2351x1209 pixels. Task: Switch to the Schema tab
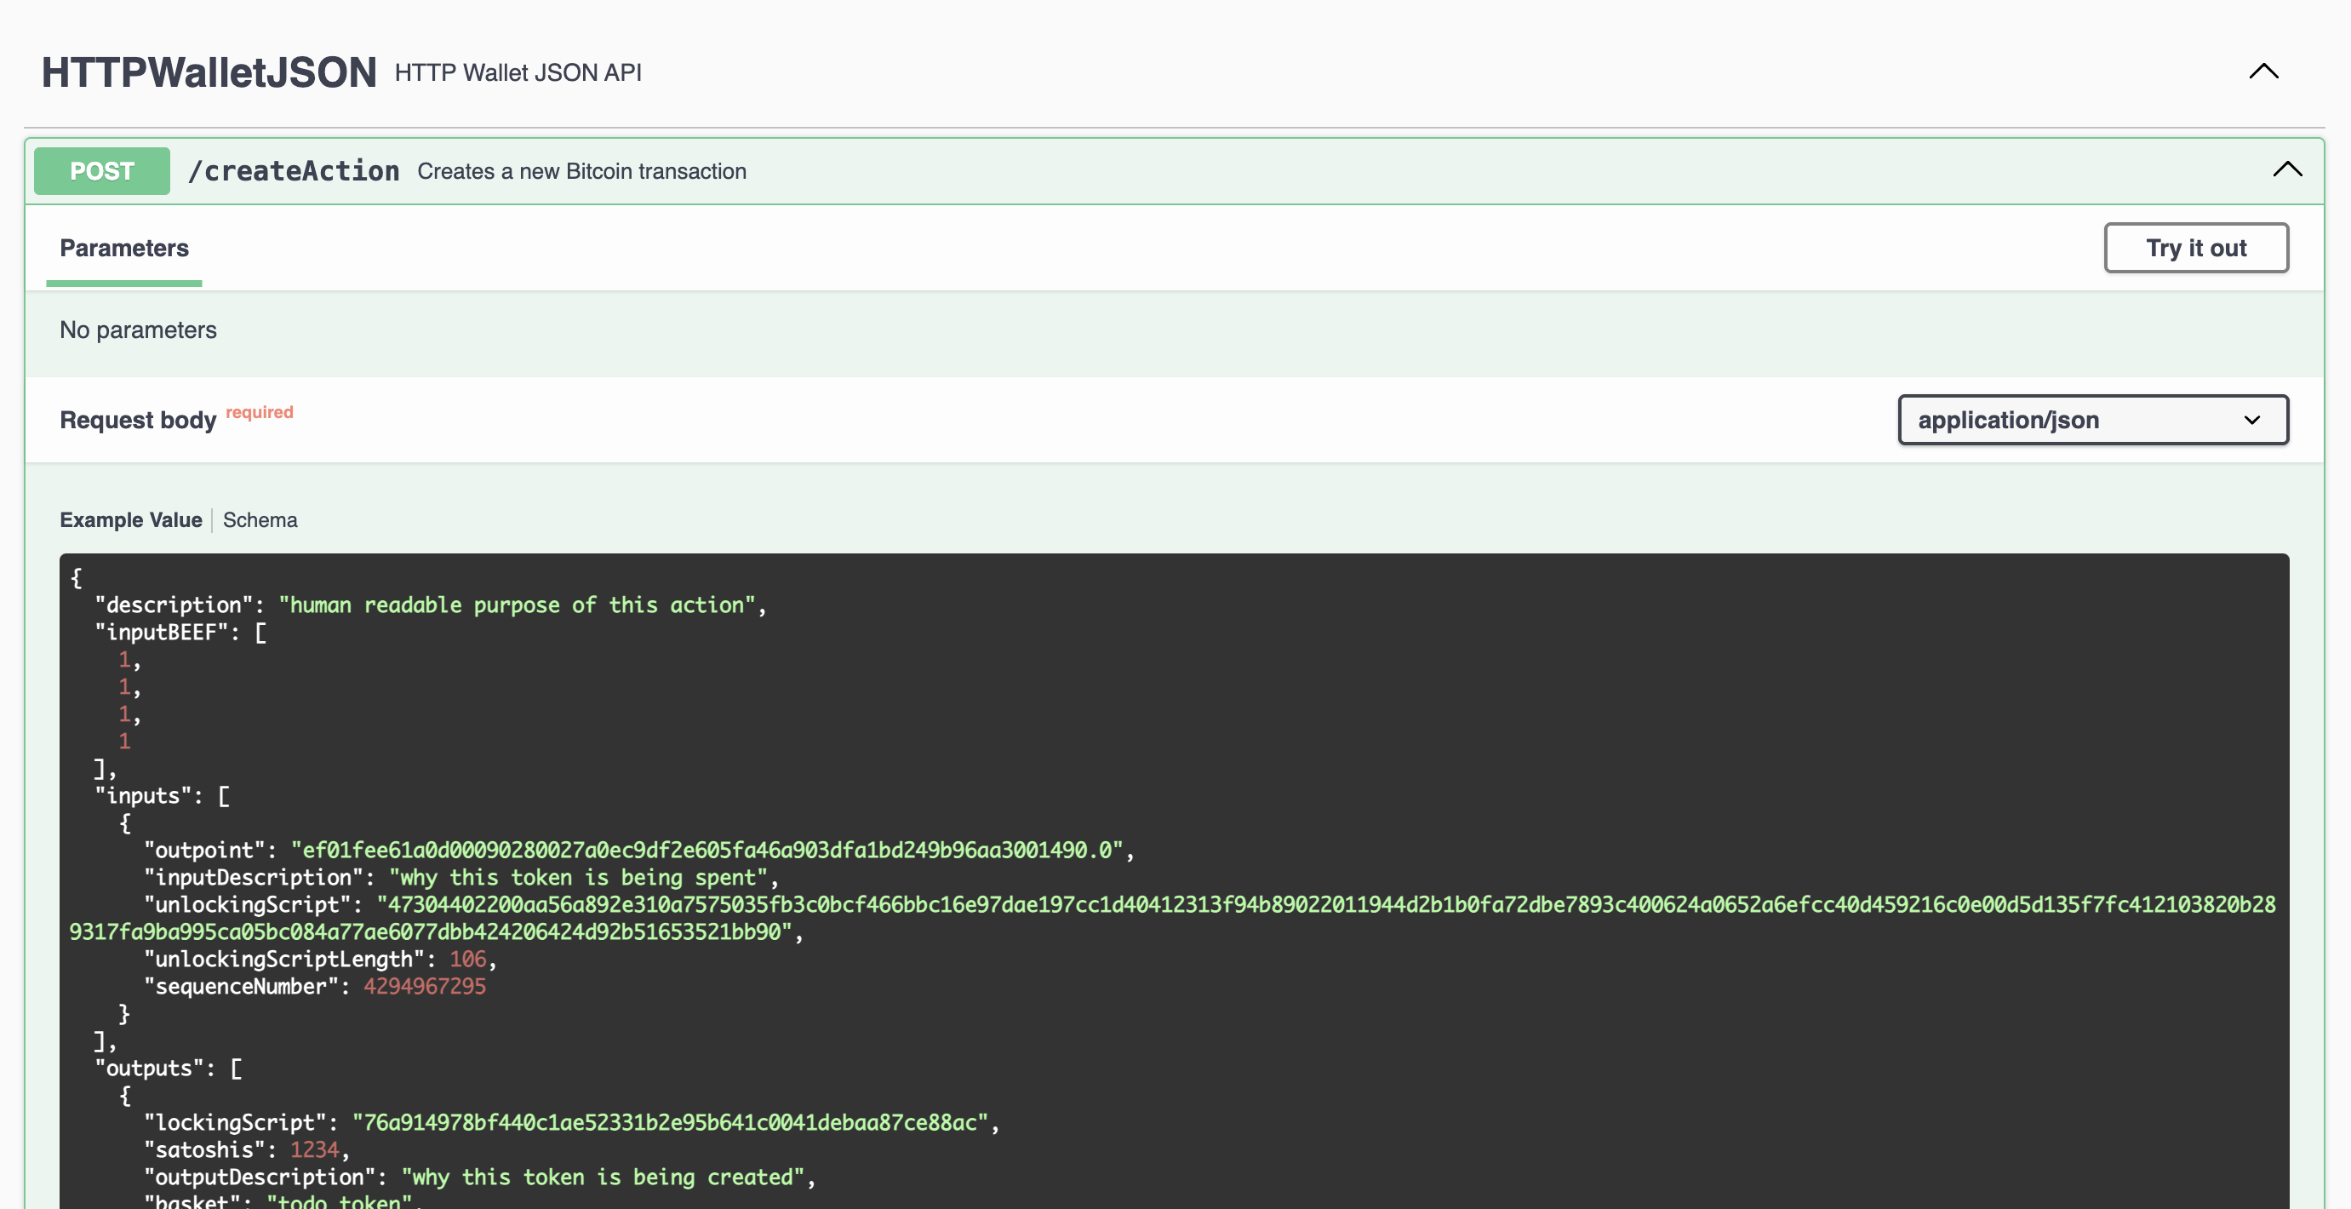click(260, 519)
